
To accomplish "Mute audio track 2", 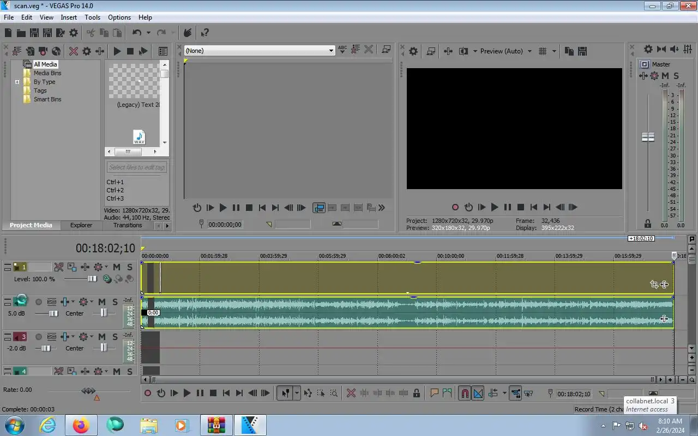I will click(x=102, y=302).
